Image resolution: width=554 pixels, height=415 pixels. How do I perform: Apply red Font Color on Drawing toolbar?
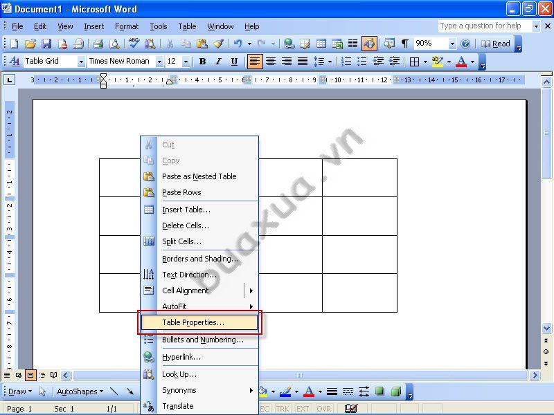309,391
